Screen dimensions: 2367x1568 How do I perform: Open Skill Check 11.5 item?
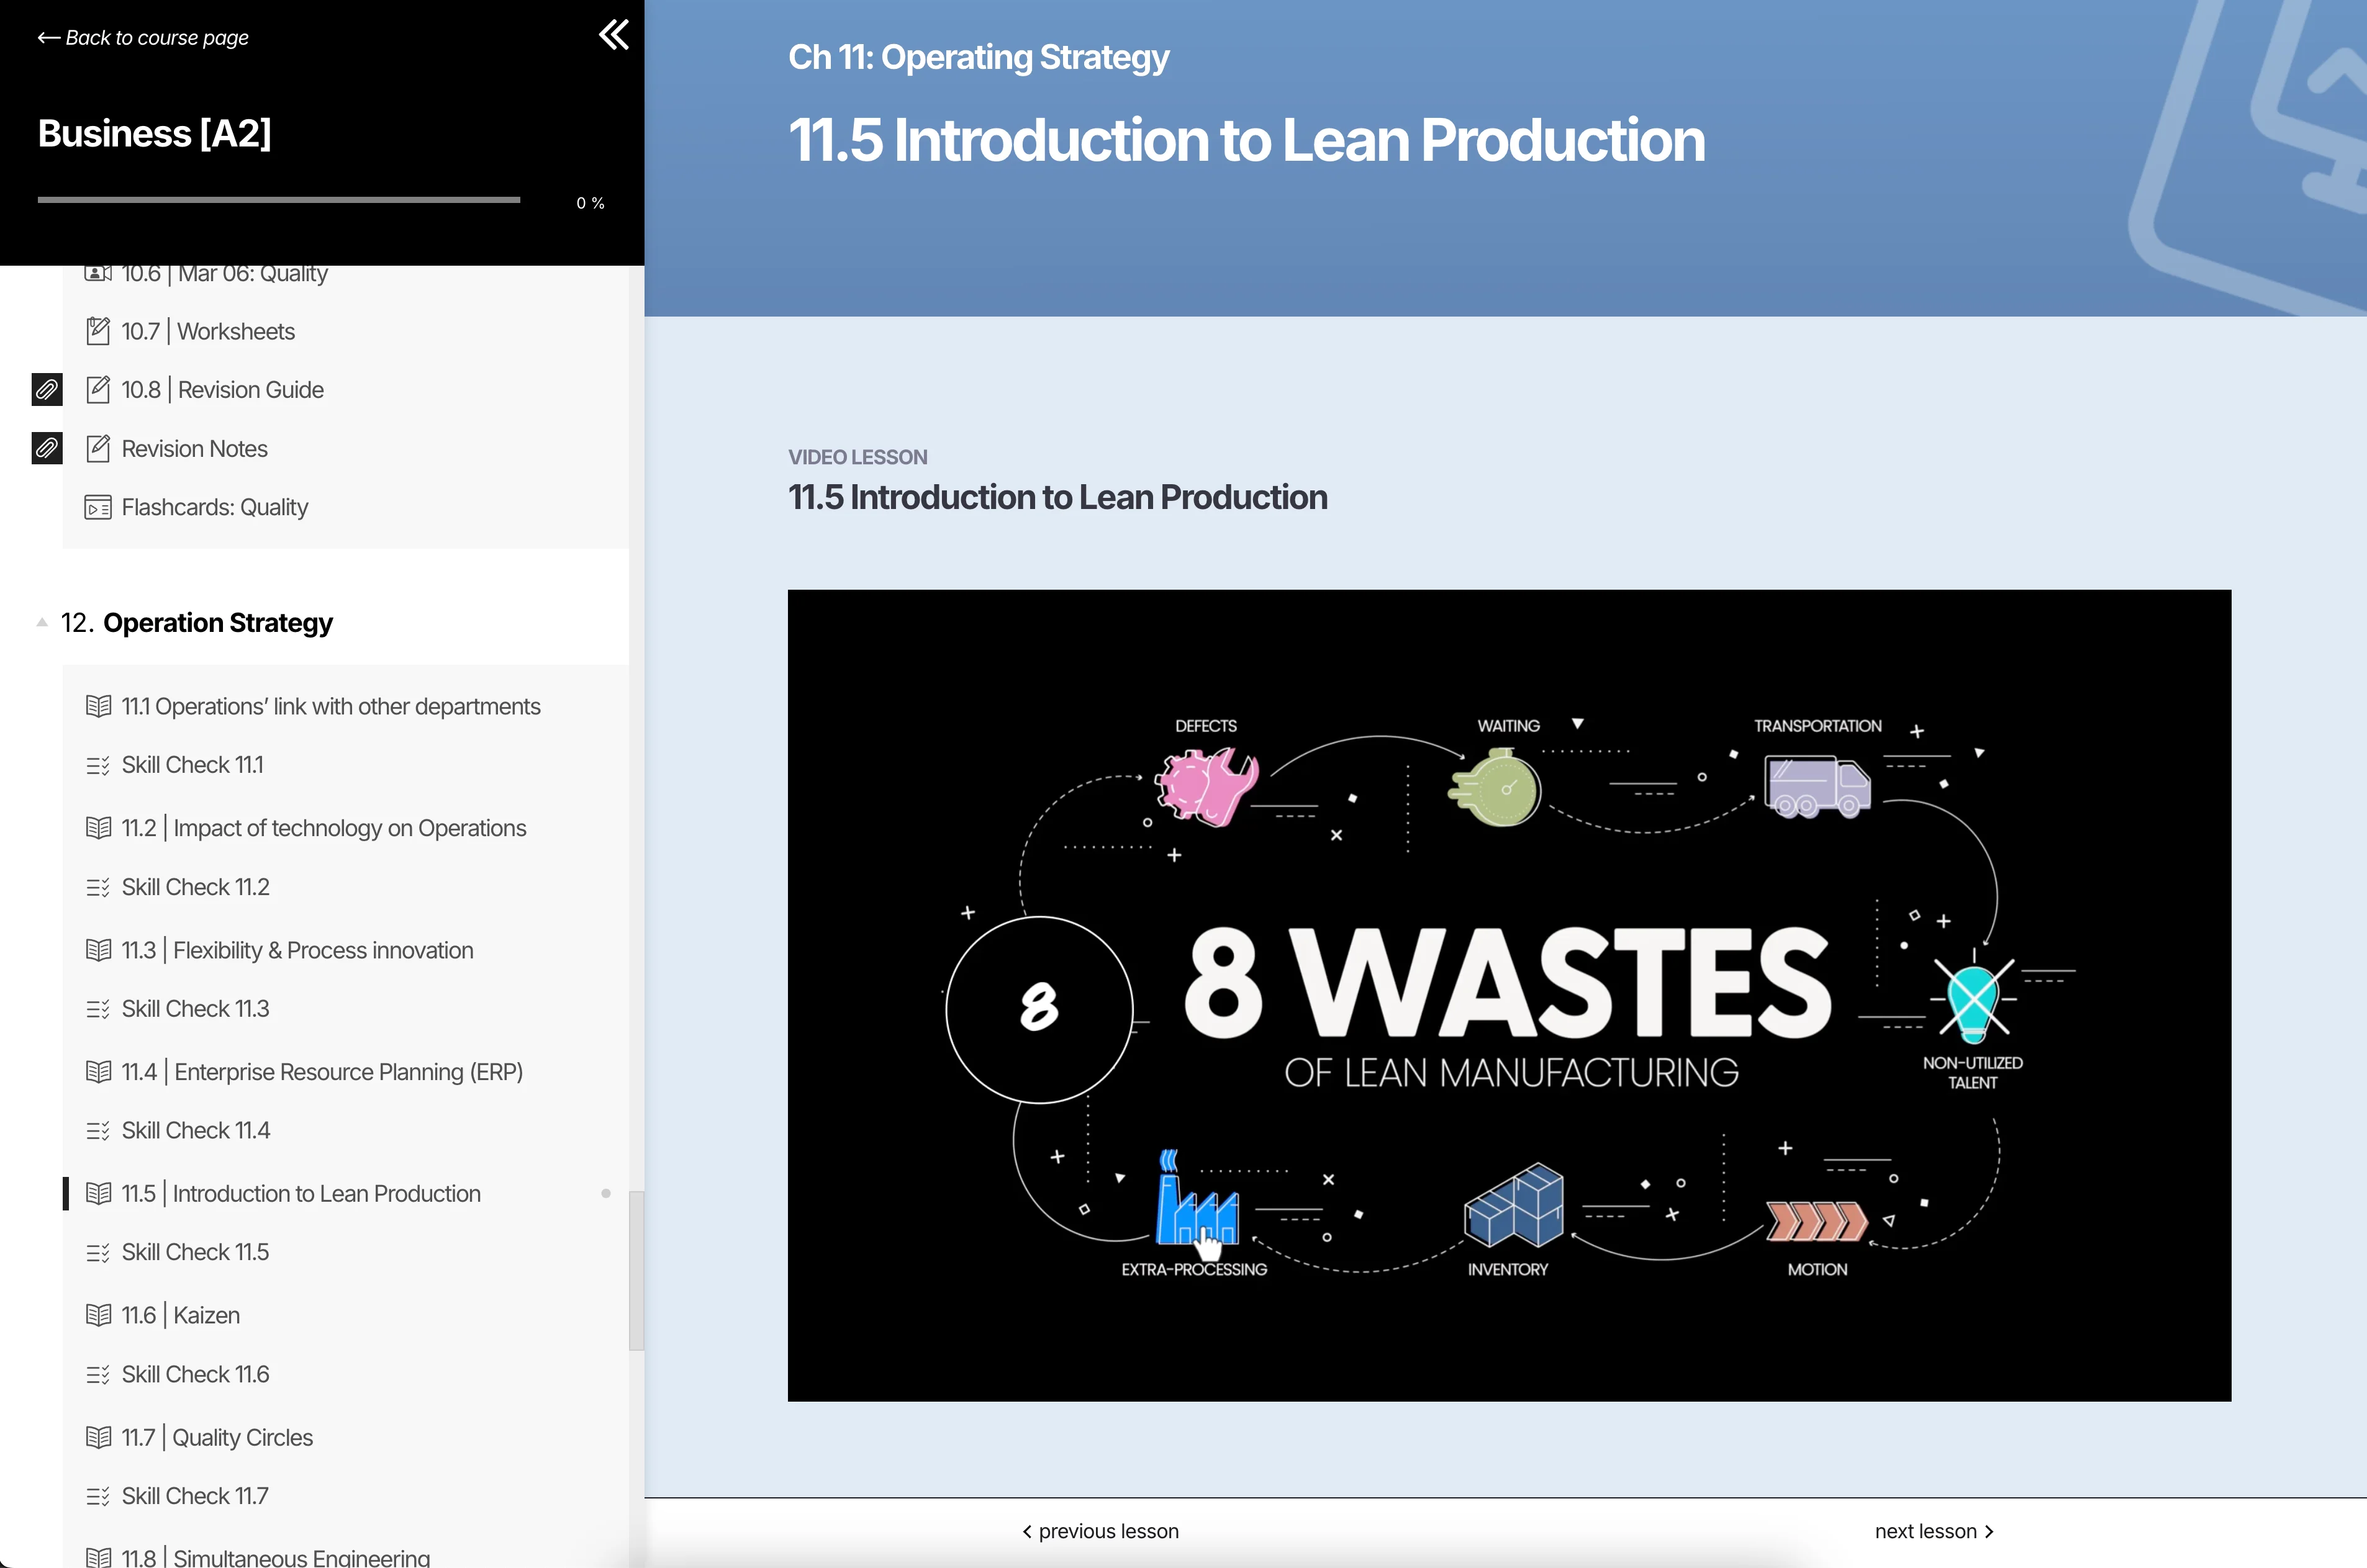pos(195,1252)
